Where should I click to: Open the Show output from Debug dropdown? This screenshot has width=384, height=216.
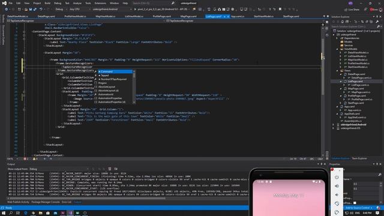coord(59,169)
